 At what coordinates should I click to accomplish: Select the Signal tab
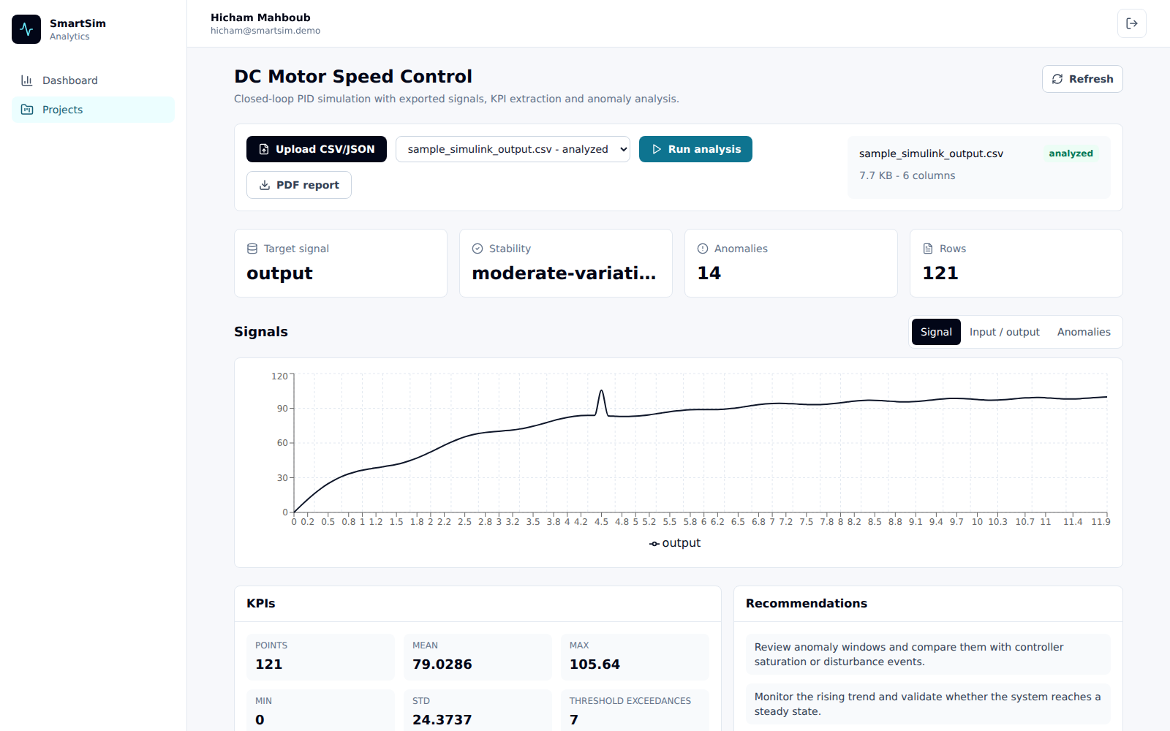click(936, 332)
